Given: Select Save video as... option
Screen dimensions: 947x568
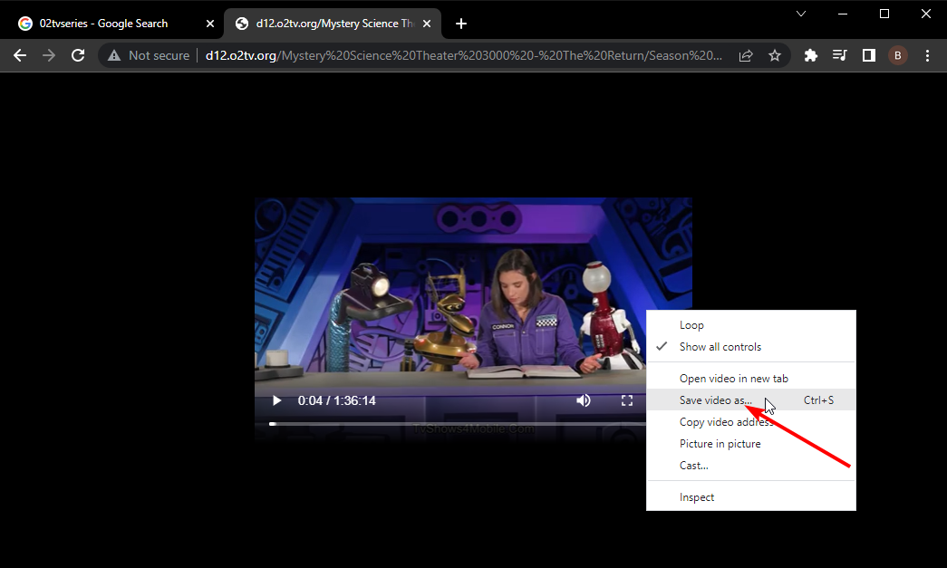Looking at the screenshot, I should pyautogui.click(x=750, y=400).
